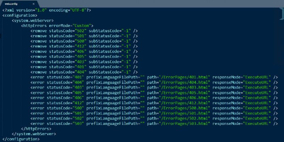The image size is (284, 142).
Task: Close the web.config tab
Action: [33, 4]
